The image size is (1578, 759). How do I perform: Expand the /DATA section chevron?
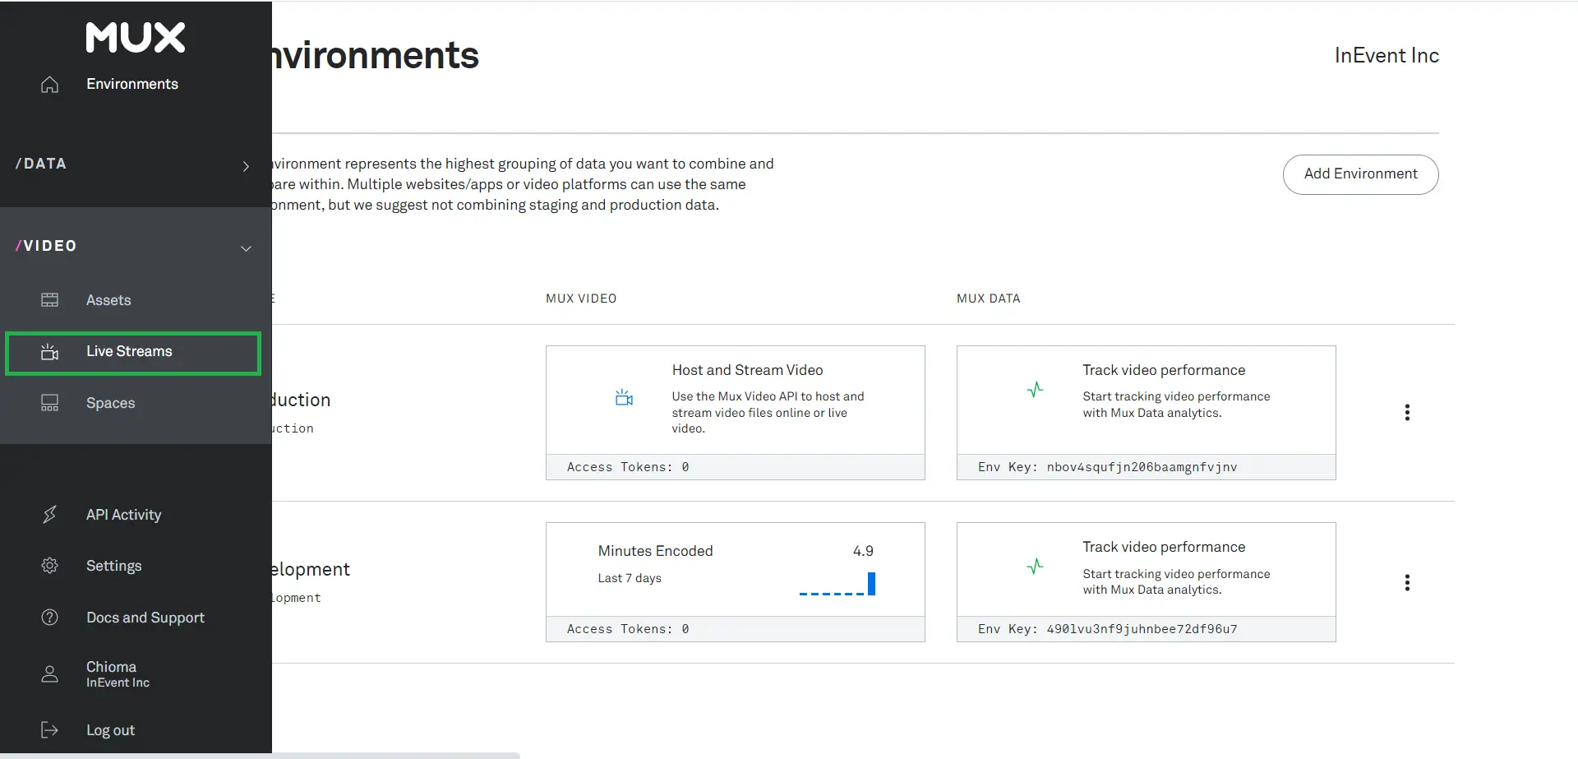(246, 166)
